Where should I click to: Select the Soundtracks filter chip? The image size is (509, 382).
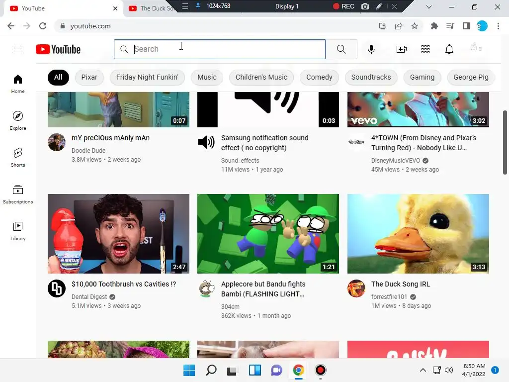tap(371, 77)
